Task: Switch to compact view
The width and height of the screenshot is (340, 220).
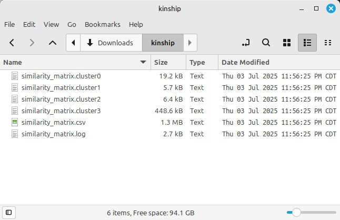Action: 328,43
